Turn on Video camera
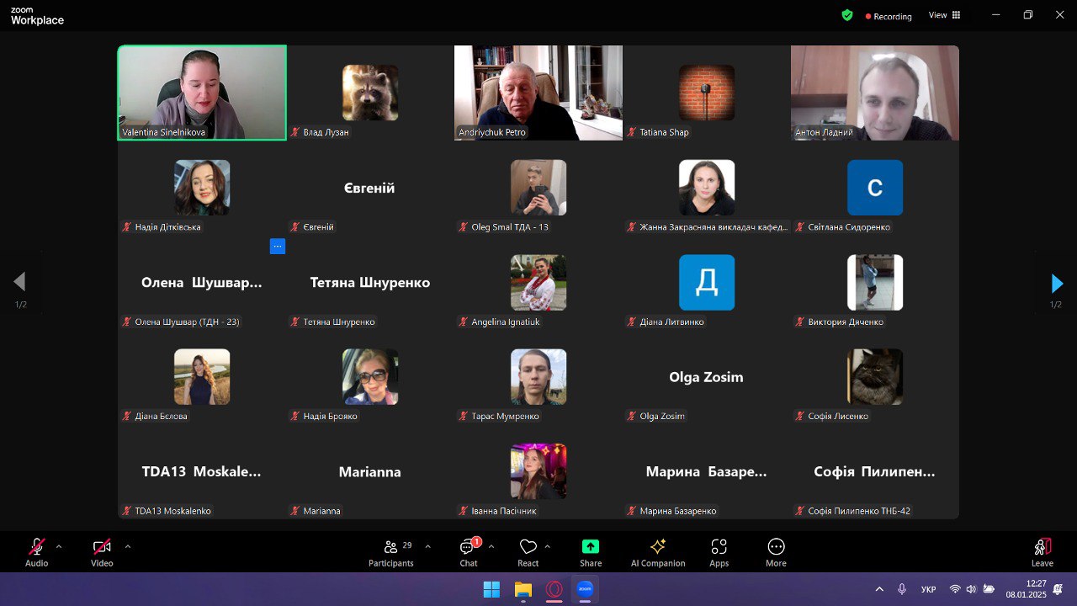Viewport: 1077px width, 606px height. point(102,553)
